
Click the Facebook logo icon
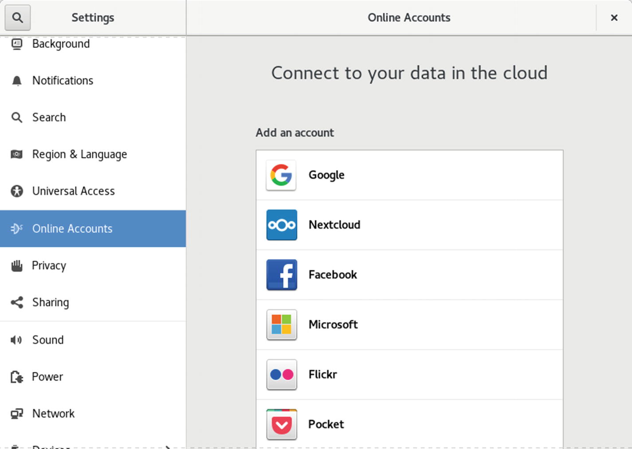pos(282,275)
